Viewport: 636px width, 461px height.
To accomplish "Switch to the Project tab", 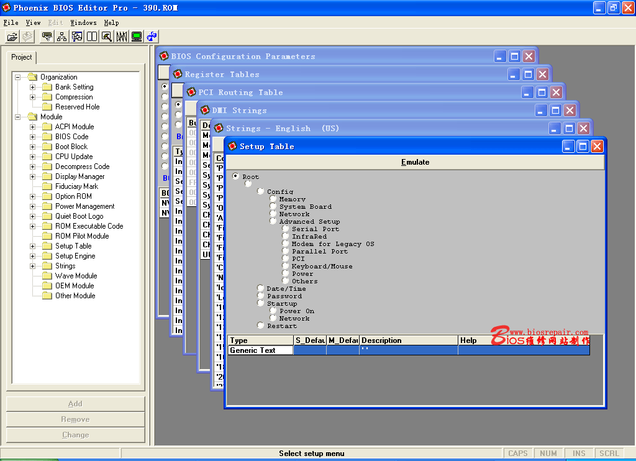I will [x=22, y=57].
